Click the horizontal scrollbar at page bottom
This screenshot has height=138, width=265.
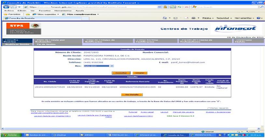[130, 128]
